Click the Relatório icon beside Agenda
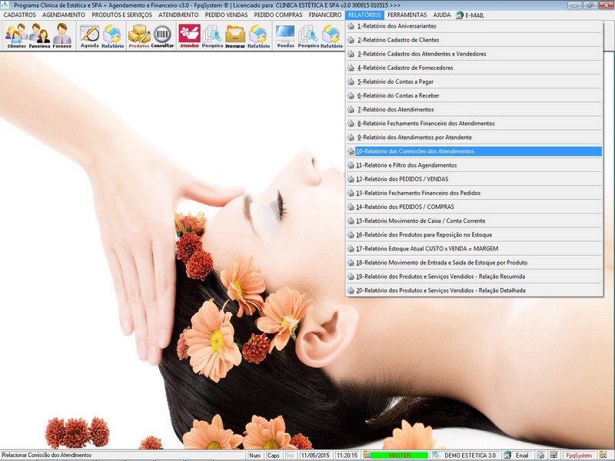Image resolution: width=615 pixels, height=461 pixels. coord(112,35)
